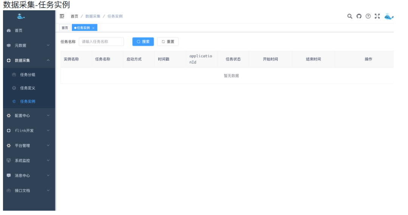Open 首页 in the sidebar menu
Viewport: 408px width, 215px height.
29,31
